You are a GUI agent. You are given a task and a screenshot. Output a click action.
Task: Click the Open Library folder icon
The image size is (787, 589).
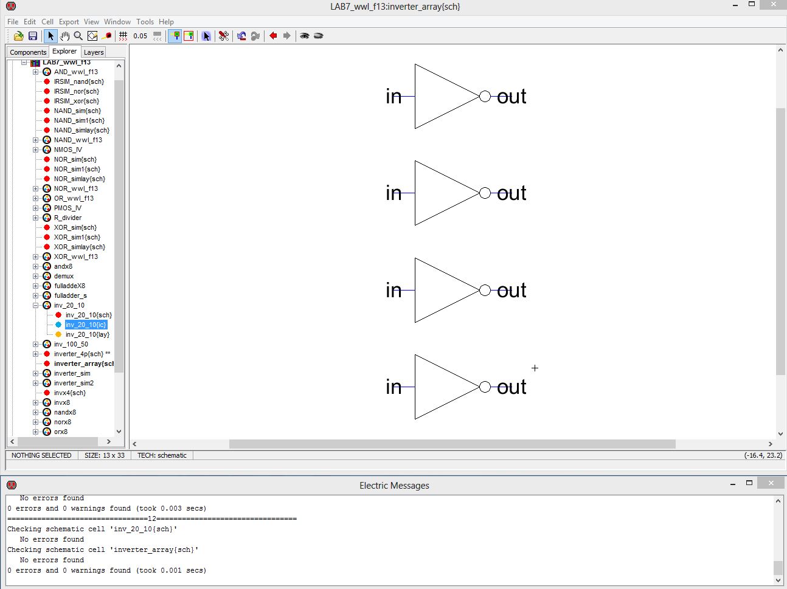tap(18, 36)
